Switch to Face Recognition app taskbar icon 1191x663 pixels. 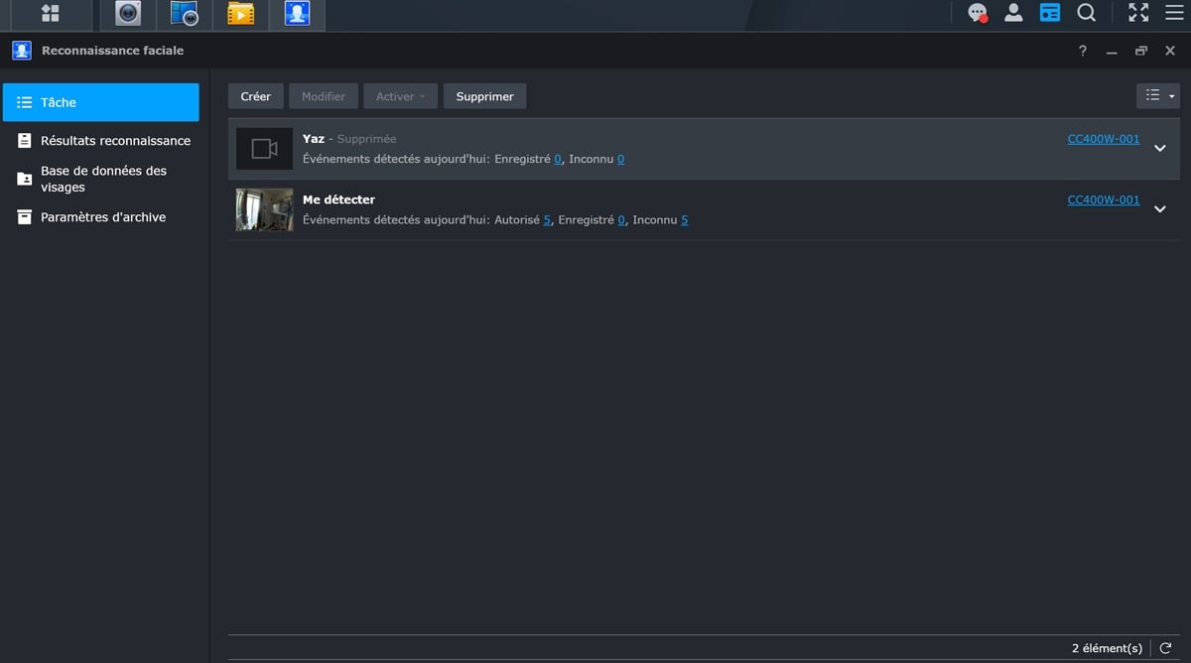click(297, 14)
